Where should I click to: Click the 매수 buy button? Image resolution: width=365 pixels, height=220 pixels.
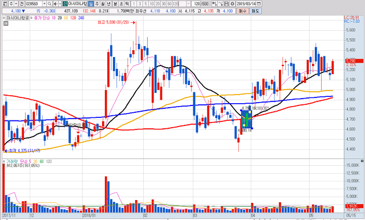[242, 11]
